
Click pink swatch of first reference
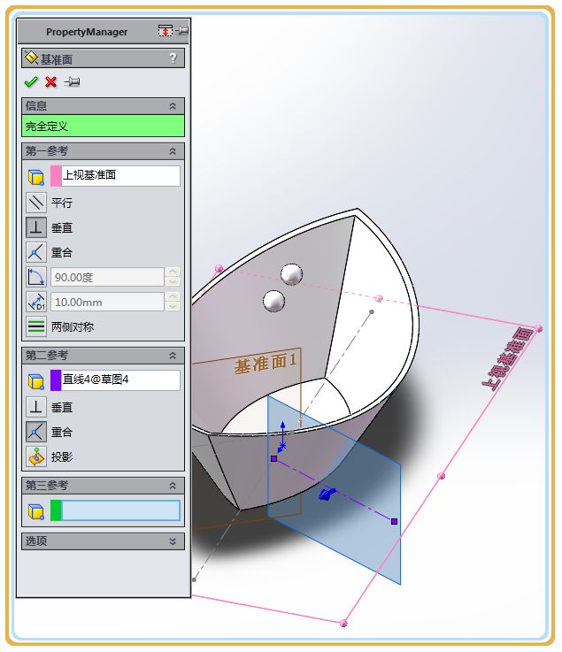pos(56,176)
